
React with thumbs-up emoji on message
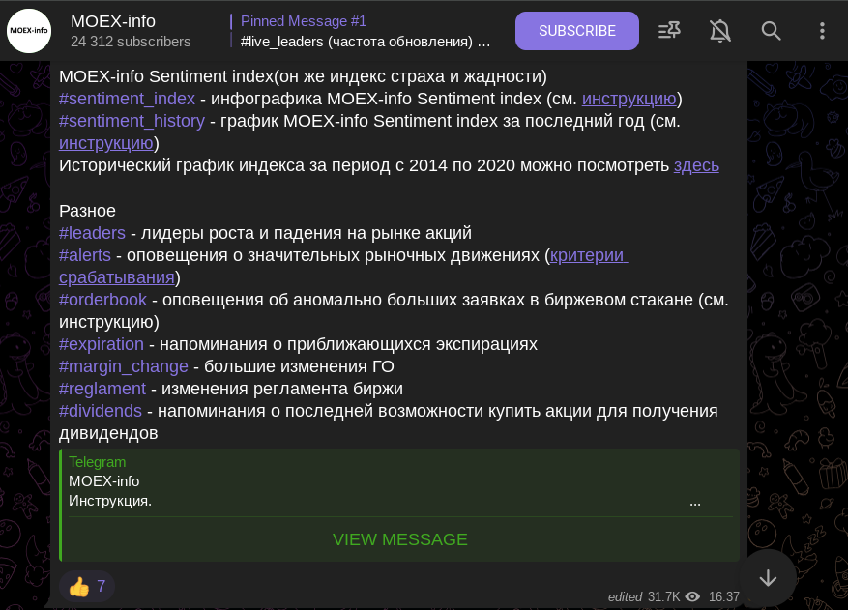(86, 586)
